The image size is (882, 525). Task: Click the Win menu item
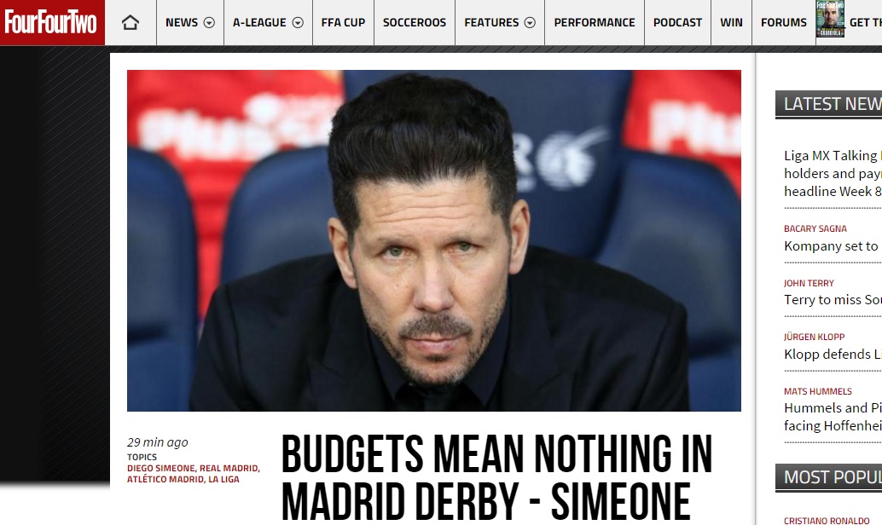click(731, 22)
